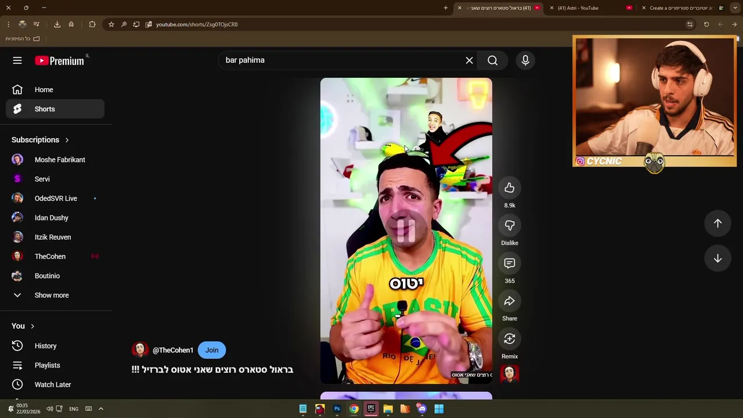Open Moshe Fabrikant channel subscription
This screenshot has height=418, width=743.
tap(55, 160)
